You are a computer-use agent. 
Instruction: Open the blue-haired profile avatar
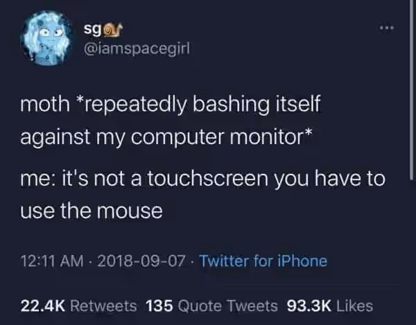48,38
